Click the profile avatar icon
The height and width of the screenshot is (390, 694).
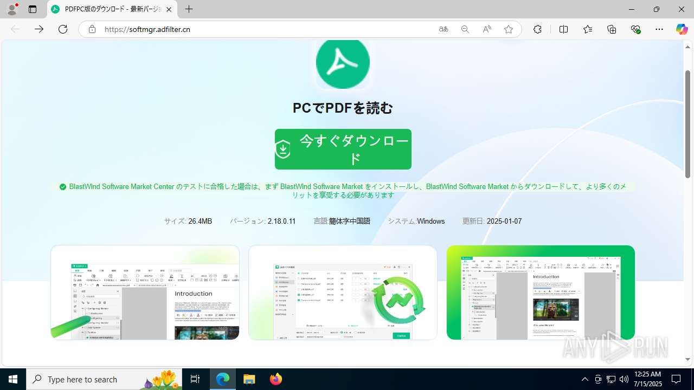pyautogui.click(x=12, y=9)
